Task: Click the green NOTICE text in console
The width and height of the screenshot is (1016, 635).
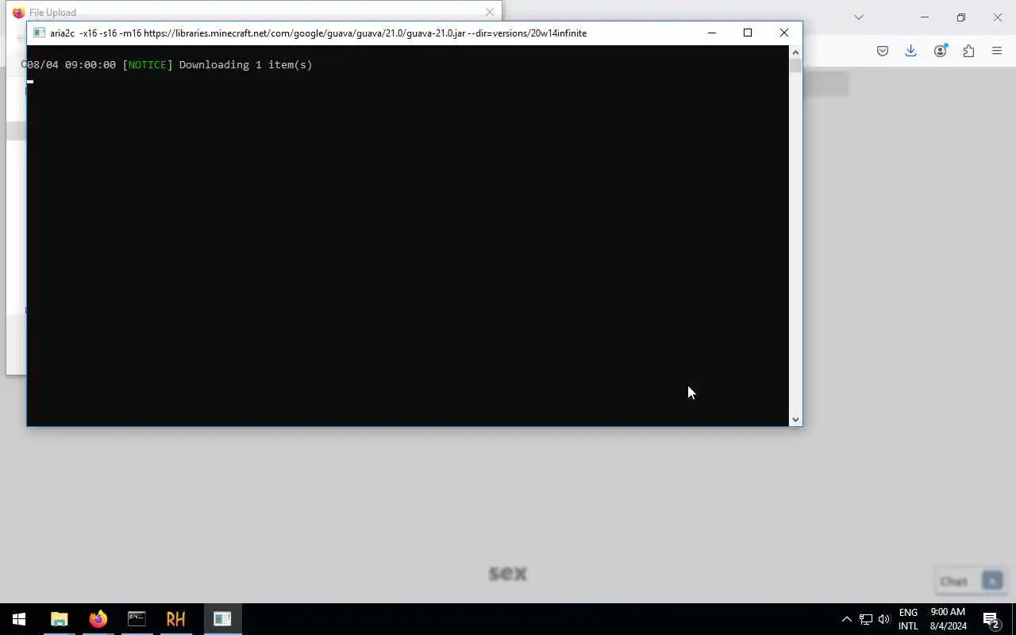Action: 147,65
